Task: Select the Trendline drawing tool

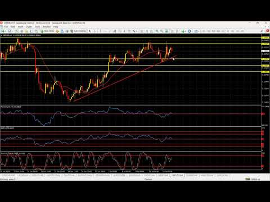Action: 110,31
